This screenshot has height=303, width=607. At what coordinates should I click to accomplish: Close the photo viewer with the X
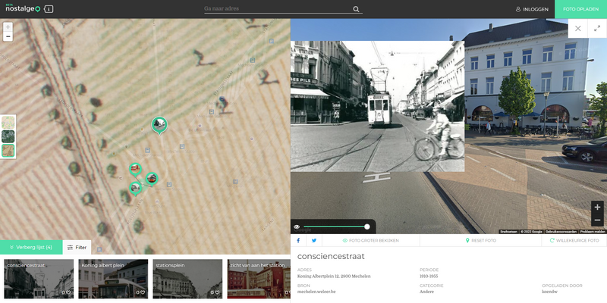pos(578,28)
